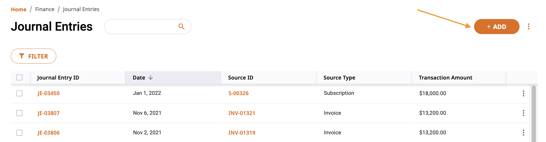This screenshot has width=546, height=142.
Task: Open page options kebab menu beside ADD
Action: point(528,26)
